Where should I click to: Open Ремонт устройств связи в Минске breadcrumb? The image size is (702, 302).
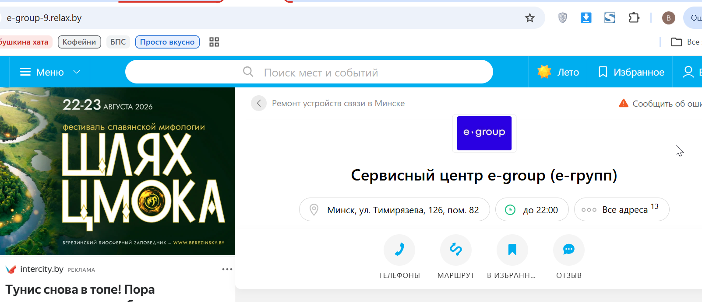(338, 104)
